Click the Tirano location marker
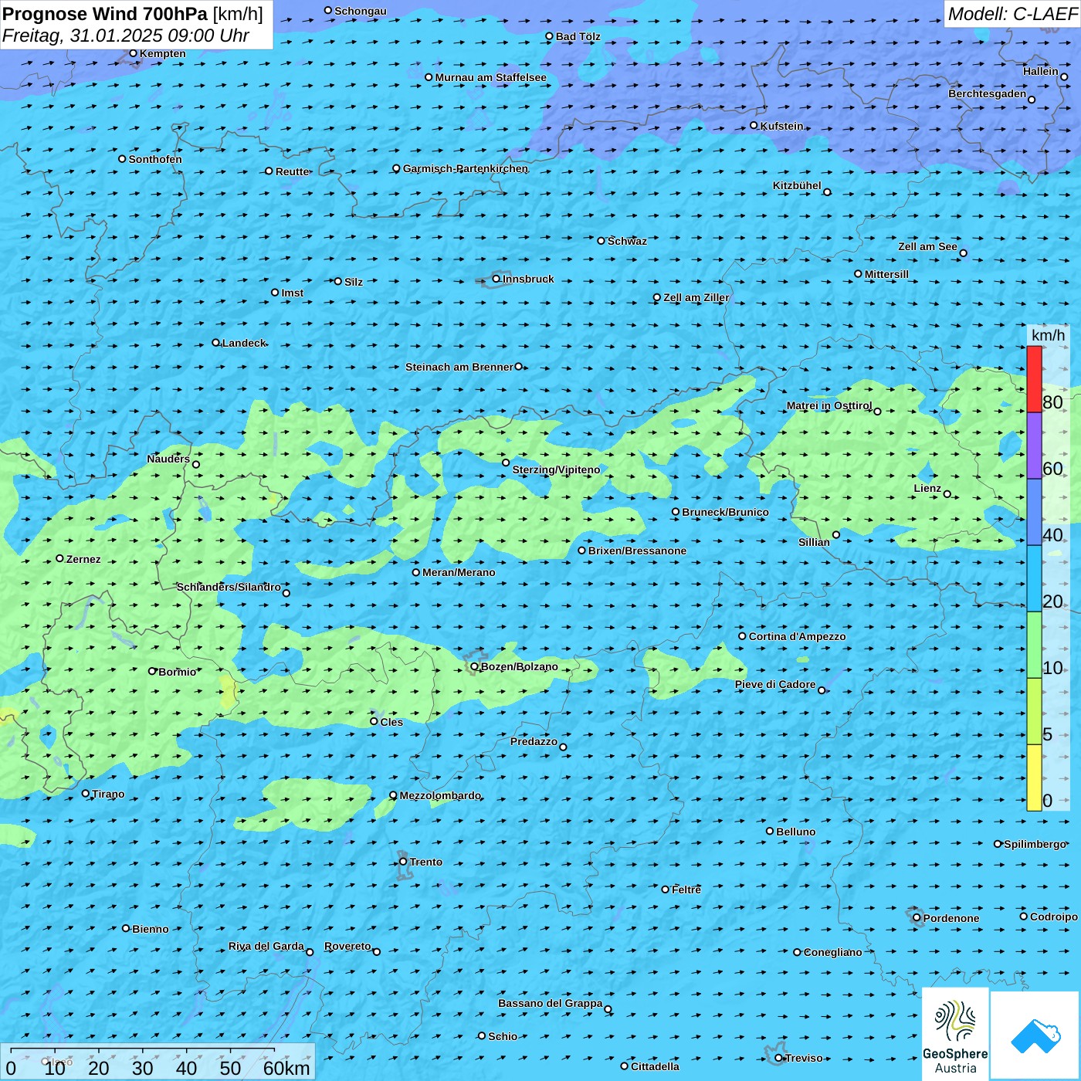This screenshot has height=1081, width=1081. tap(86, 793)
